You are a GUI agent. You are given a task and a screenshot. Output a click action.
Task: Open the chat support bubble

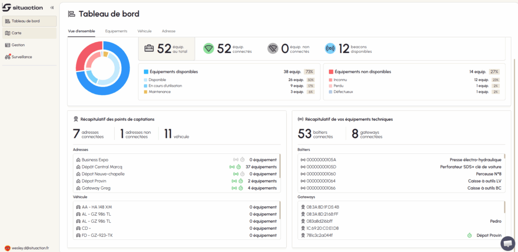pyautogui.click(x=507, y=243)
